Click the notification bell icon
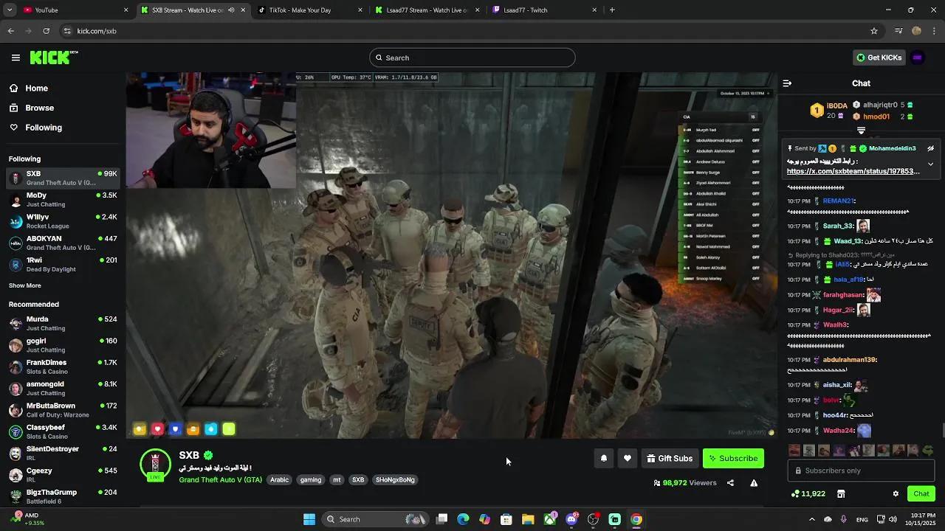This screenshot has width=945, height=531. (604, 459)
